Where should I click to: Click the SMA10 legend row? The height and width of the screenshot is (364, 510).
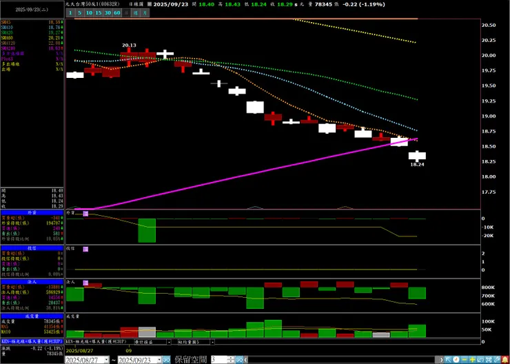(x=32, y=28)
